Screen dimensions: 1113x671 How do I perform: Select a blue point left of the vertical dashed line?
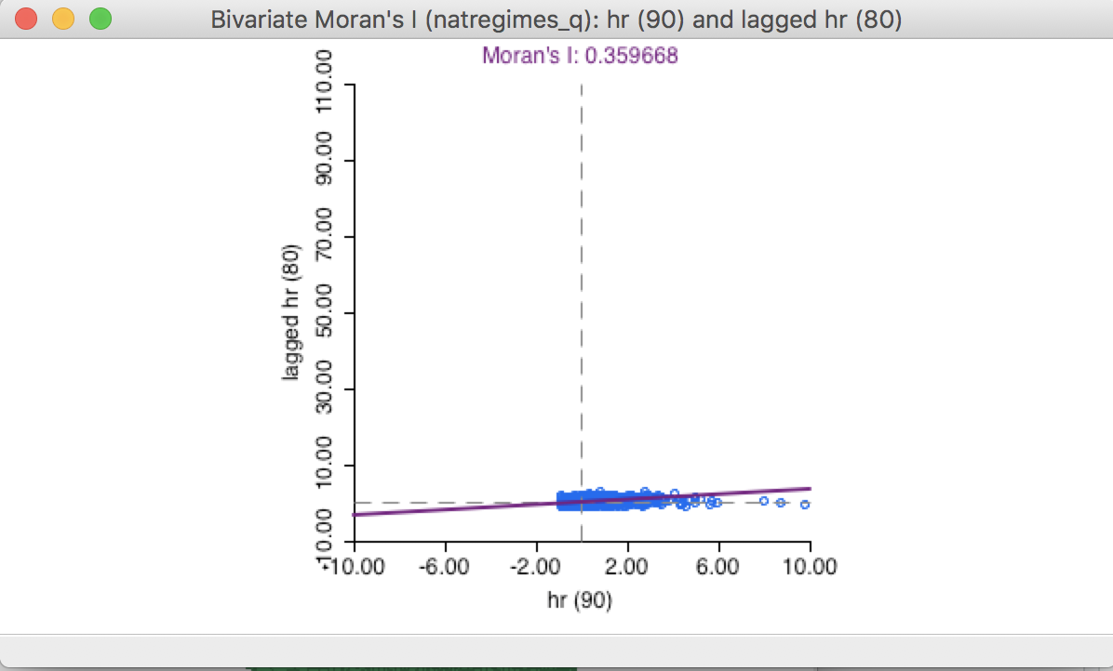pyautogui.click(x=563, y=502)
